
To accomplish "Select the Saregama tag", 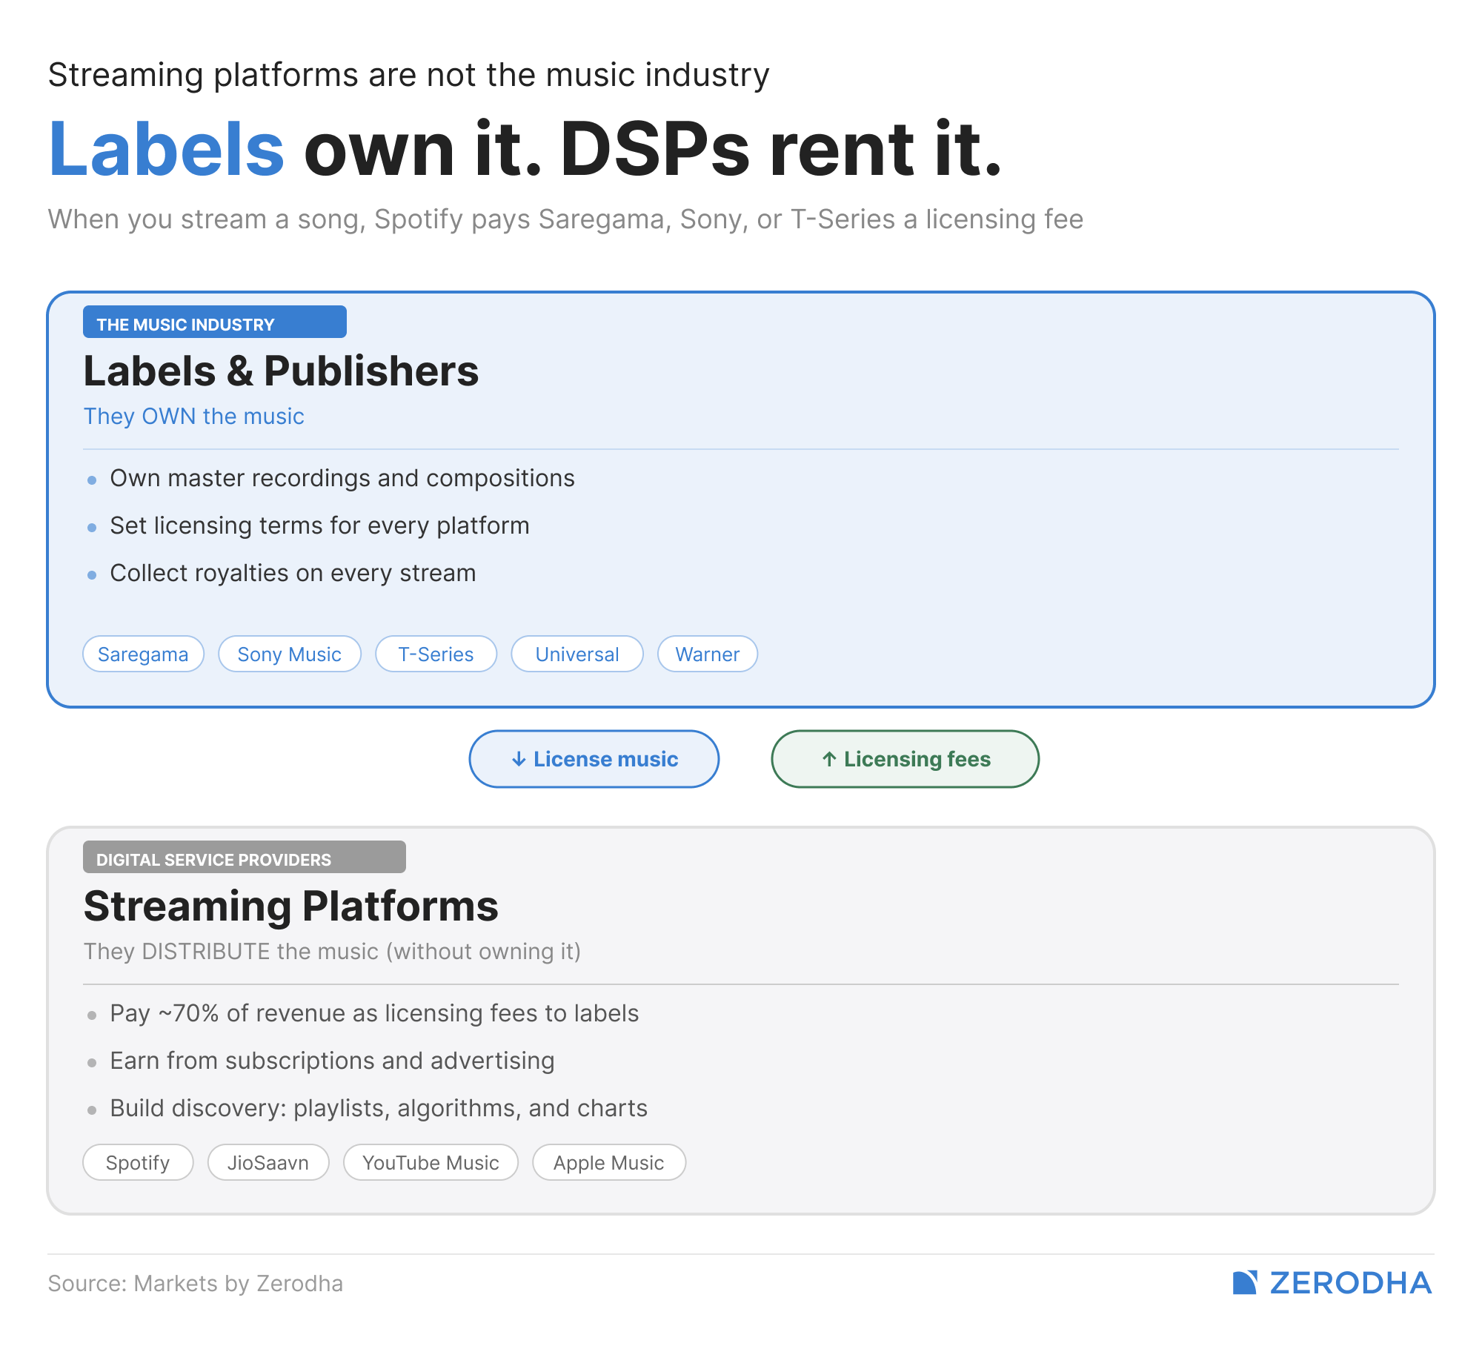I will pyautogui.click(x=143, y=654).
